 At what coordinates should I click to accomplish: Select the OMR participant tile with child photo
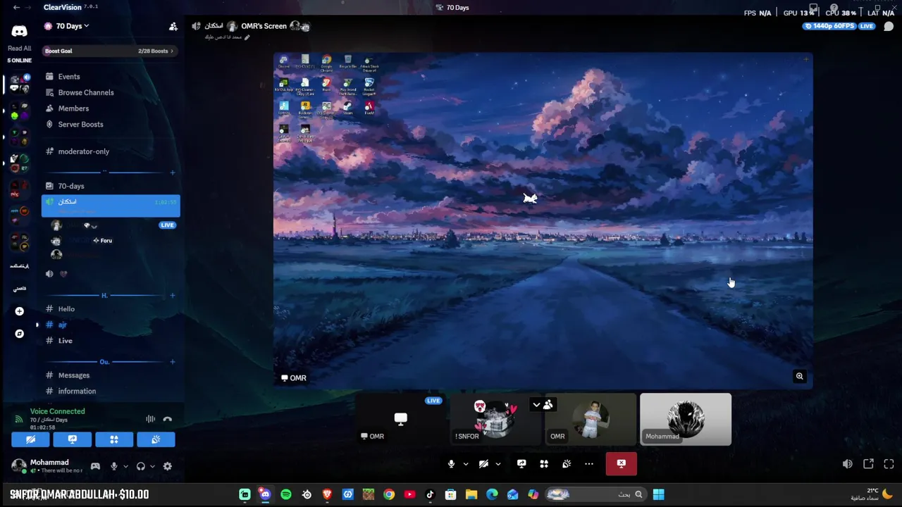(x=591, y=420)
